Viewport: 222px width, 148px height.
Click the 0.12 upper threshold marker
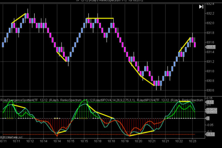click(210, 102)
